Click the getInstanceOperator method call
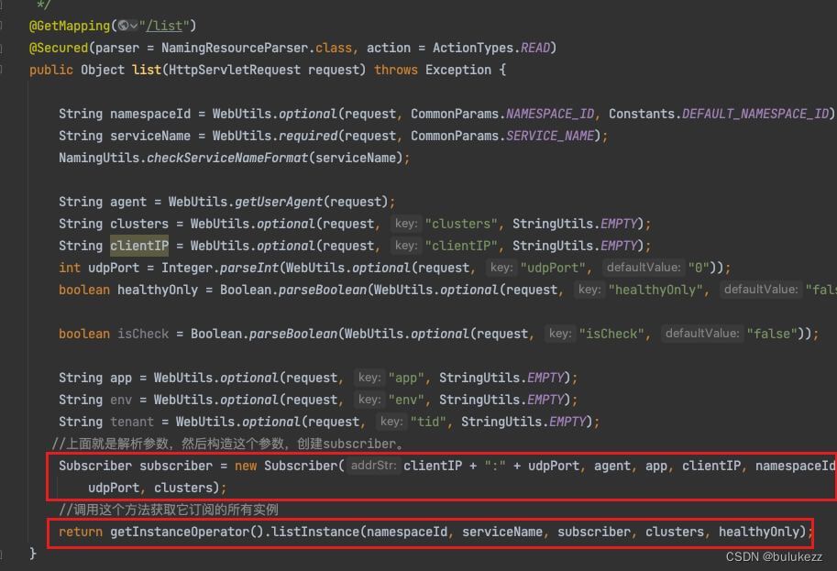837x571 pixels. tap(180, 532)
